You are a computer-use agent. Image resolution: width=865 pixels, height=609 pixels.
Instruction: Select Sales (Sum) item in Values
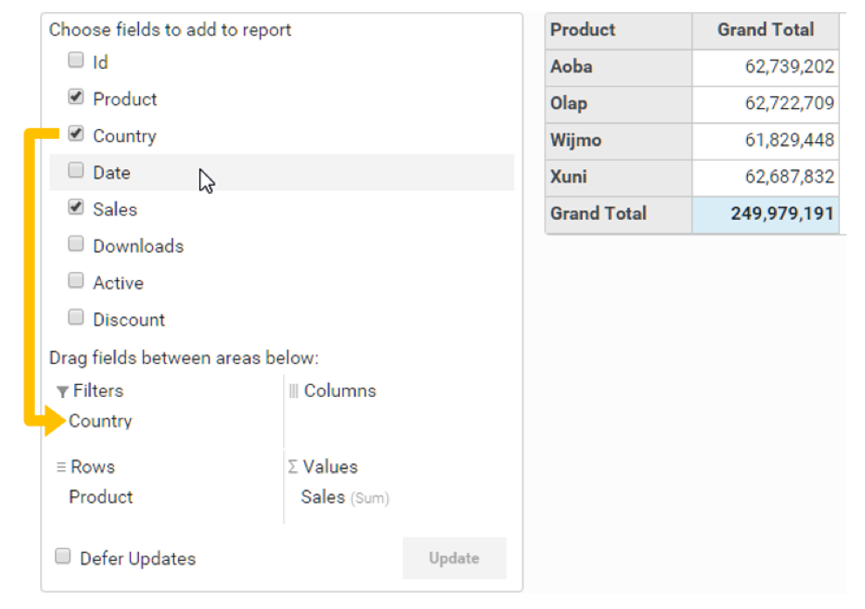345,497
